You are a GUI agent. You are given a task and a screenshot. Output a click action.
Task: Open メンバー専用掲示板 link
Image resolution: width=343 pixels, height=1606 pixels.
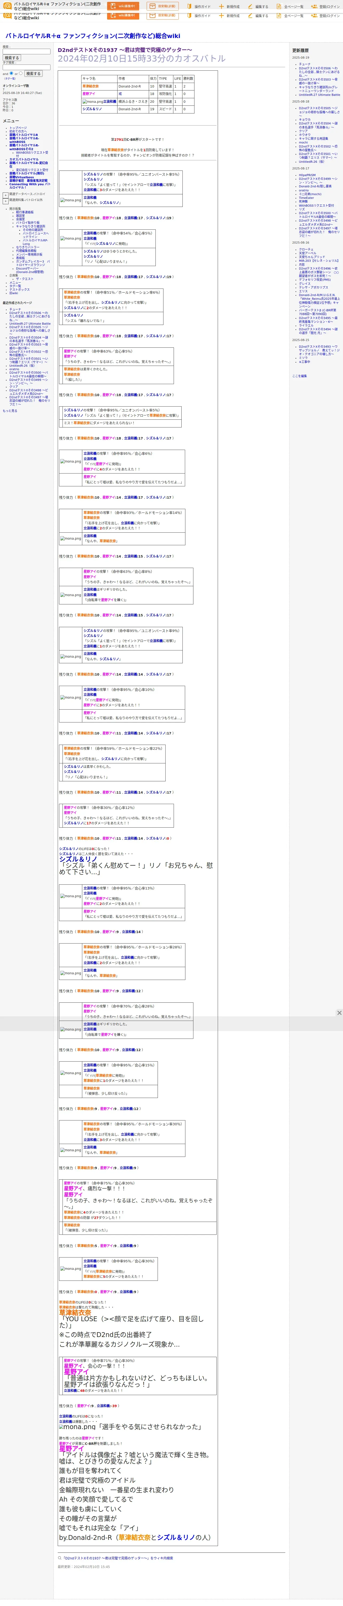point(29,254)
